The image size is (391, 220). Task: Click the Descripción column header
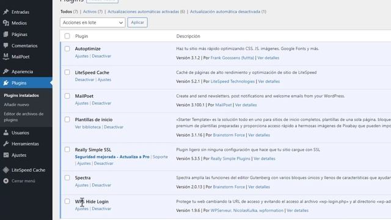pos(188,36)
